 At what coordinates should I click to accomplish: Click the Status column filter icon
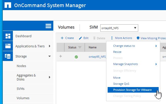pos(80,47)
